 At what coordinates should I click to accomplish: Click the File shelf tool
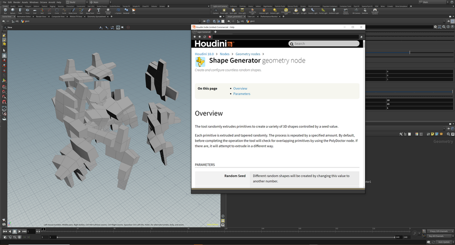pyautogui.click(x=134, y=11)
